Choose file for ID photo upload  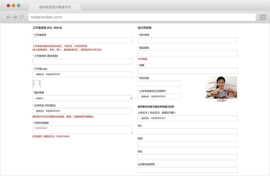tap(145, 96)
